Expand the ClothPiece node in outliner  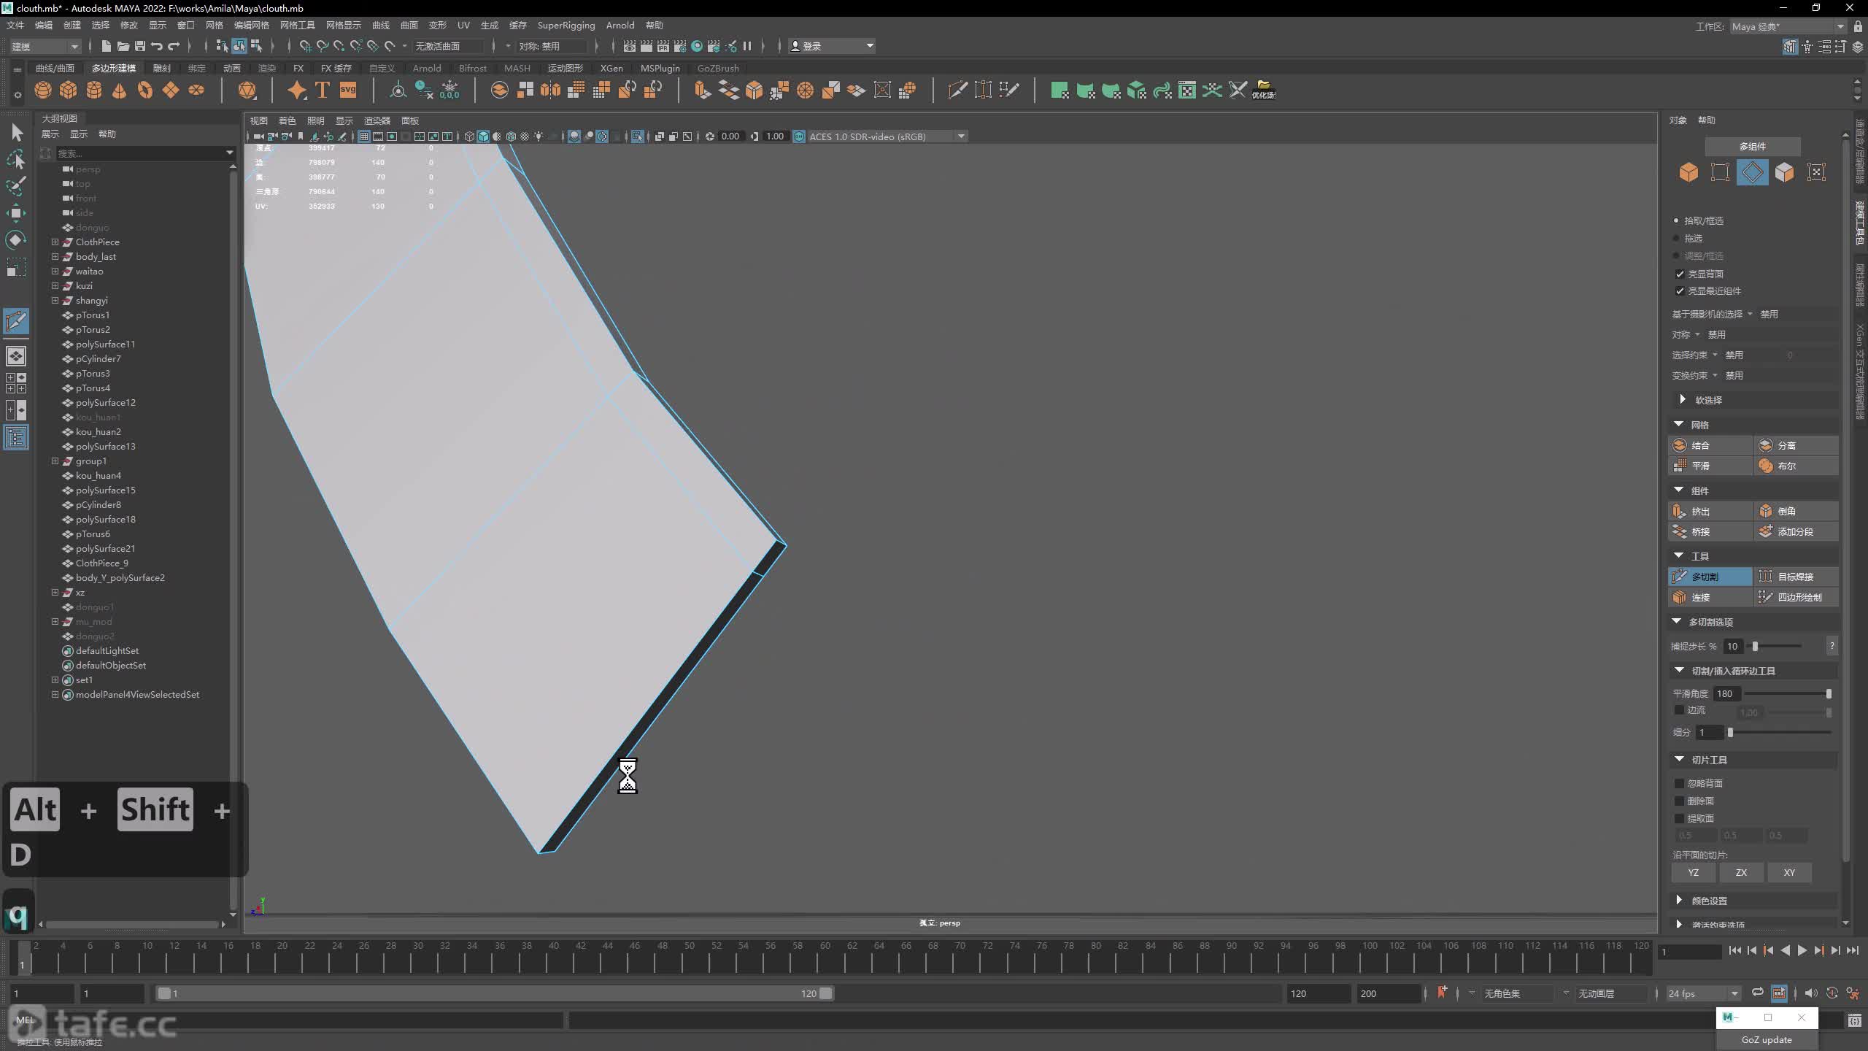pos(55,242)
